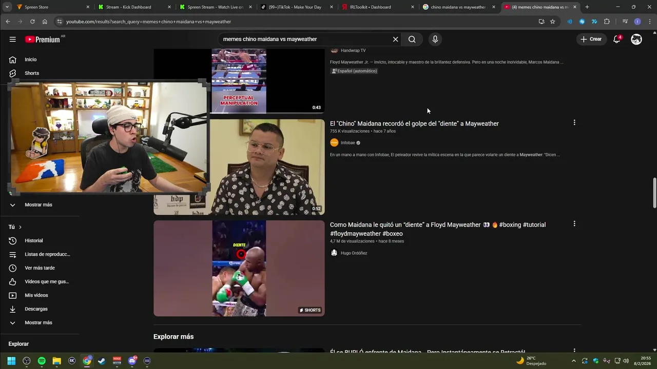Play the 'DIENTE' Shorts thumbnail
Screen dimensions: 657x369
tap(239, 268)
